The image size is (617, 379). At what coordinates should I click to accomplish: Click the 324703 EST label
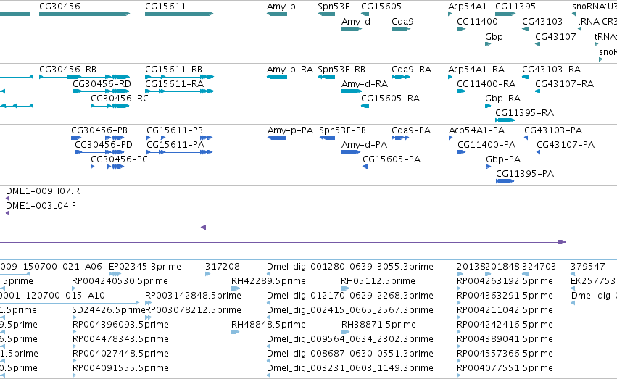point(539,267)
